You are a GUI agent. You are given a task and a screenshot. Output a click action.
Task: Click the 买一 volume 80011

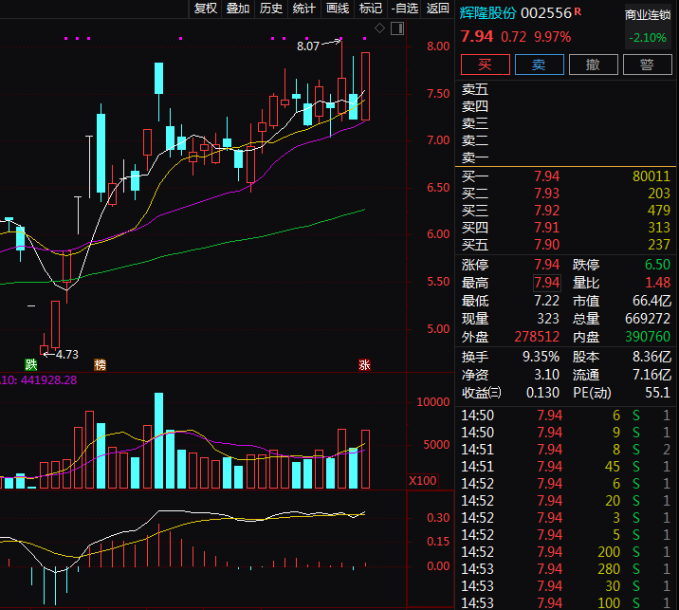point(651,176)
